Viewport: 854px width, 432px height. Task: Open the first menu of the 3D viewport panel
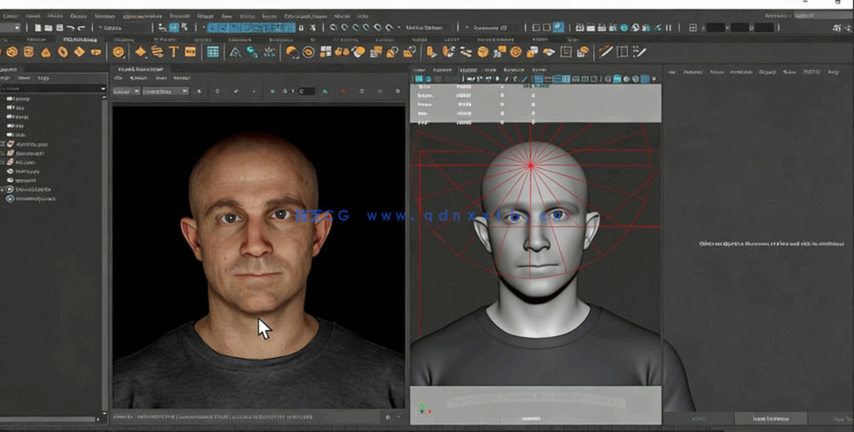[x=419, y=70]
